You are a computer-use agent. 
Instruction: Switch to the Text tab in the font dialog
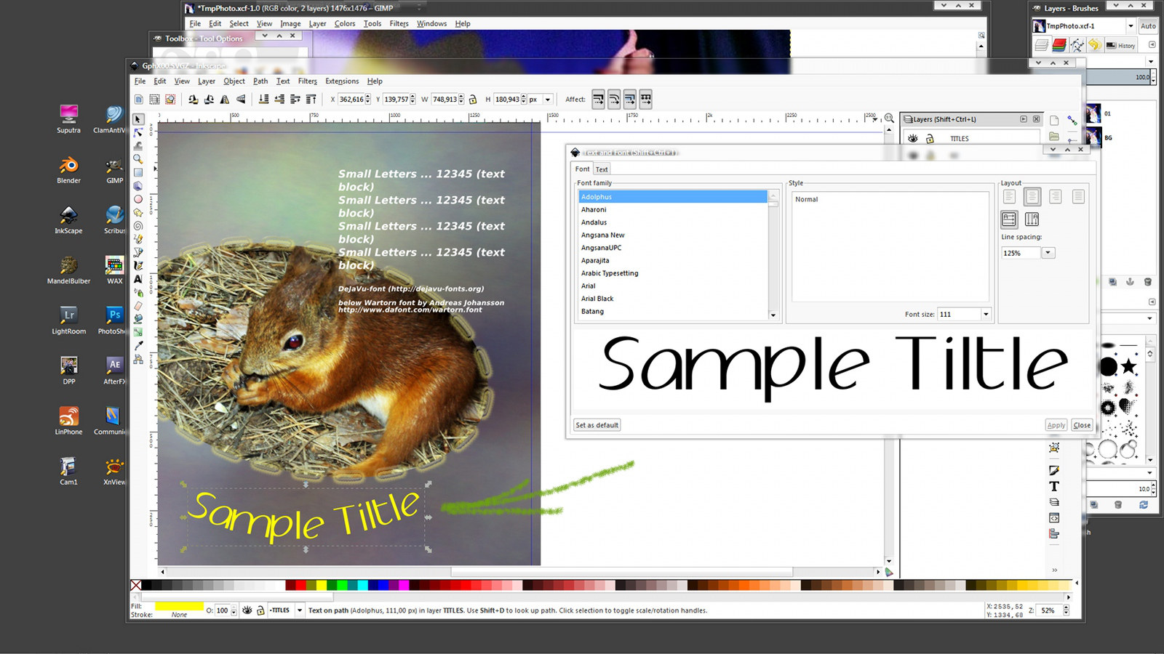(x=602, y=169)
